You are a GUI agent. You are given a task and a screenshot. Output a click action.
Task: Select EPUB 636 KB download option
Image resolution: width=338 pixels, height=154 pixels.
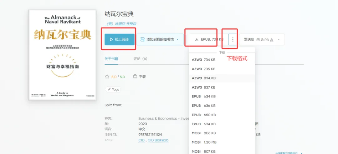222,106
